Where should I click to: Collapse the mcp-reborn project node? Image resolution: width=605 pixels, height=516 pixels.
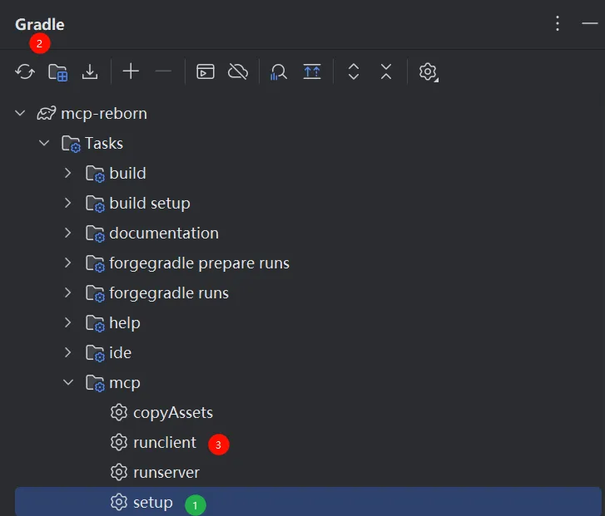coord(21,114)
